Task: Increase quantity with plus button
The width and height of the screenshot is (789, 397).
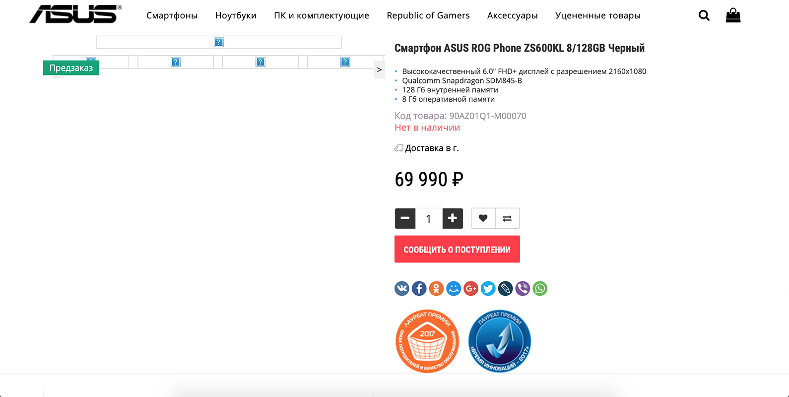Action: coord(453,218)
